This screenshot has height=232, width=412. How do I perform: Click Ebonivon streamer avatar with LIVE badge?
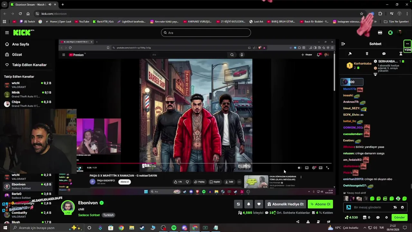point(68,208)
